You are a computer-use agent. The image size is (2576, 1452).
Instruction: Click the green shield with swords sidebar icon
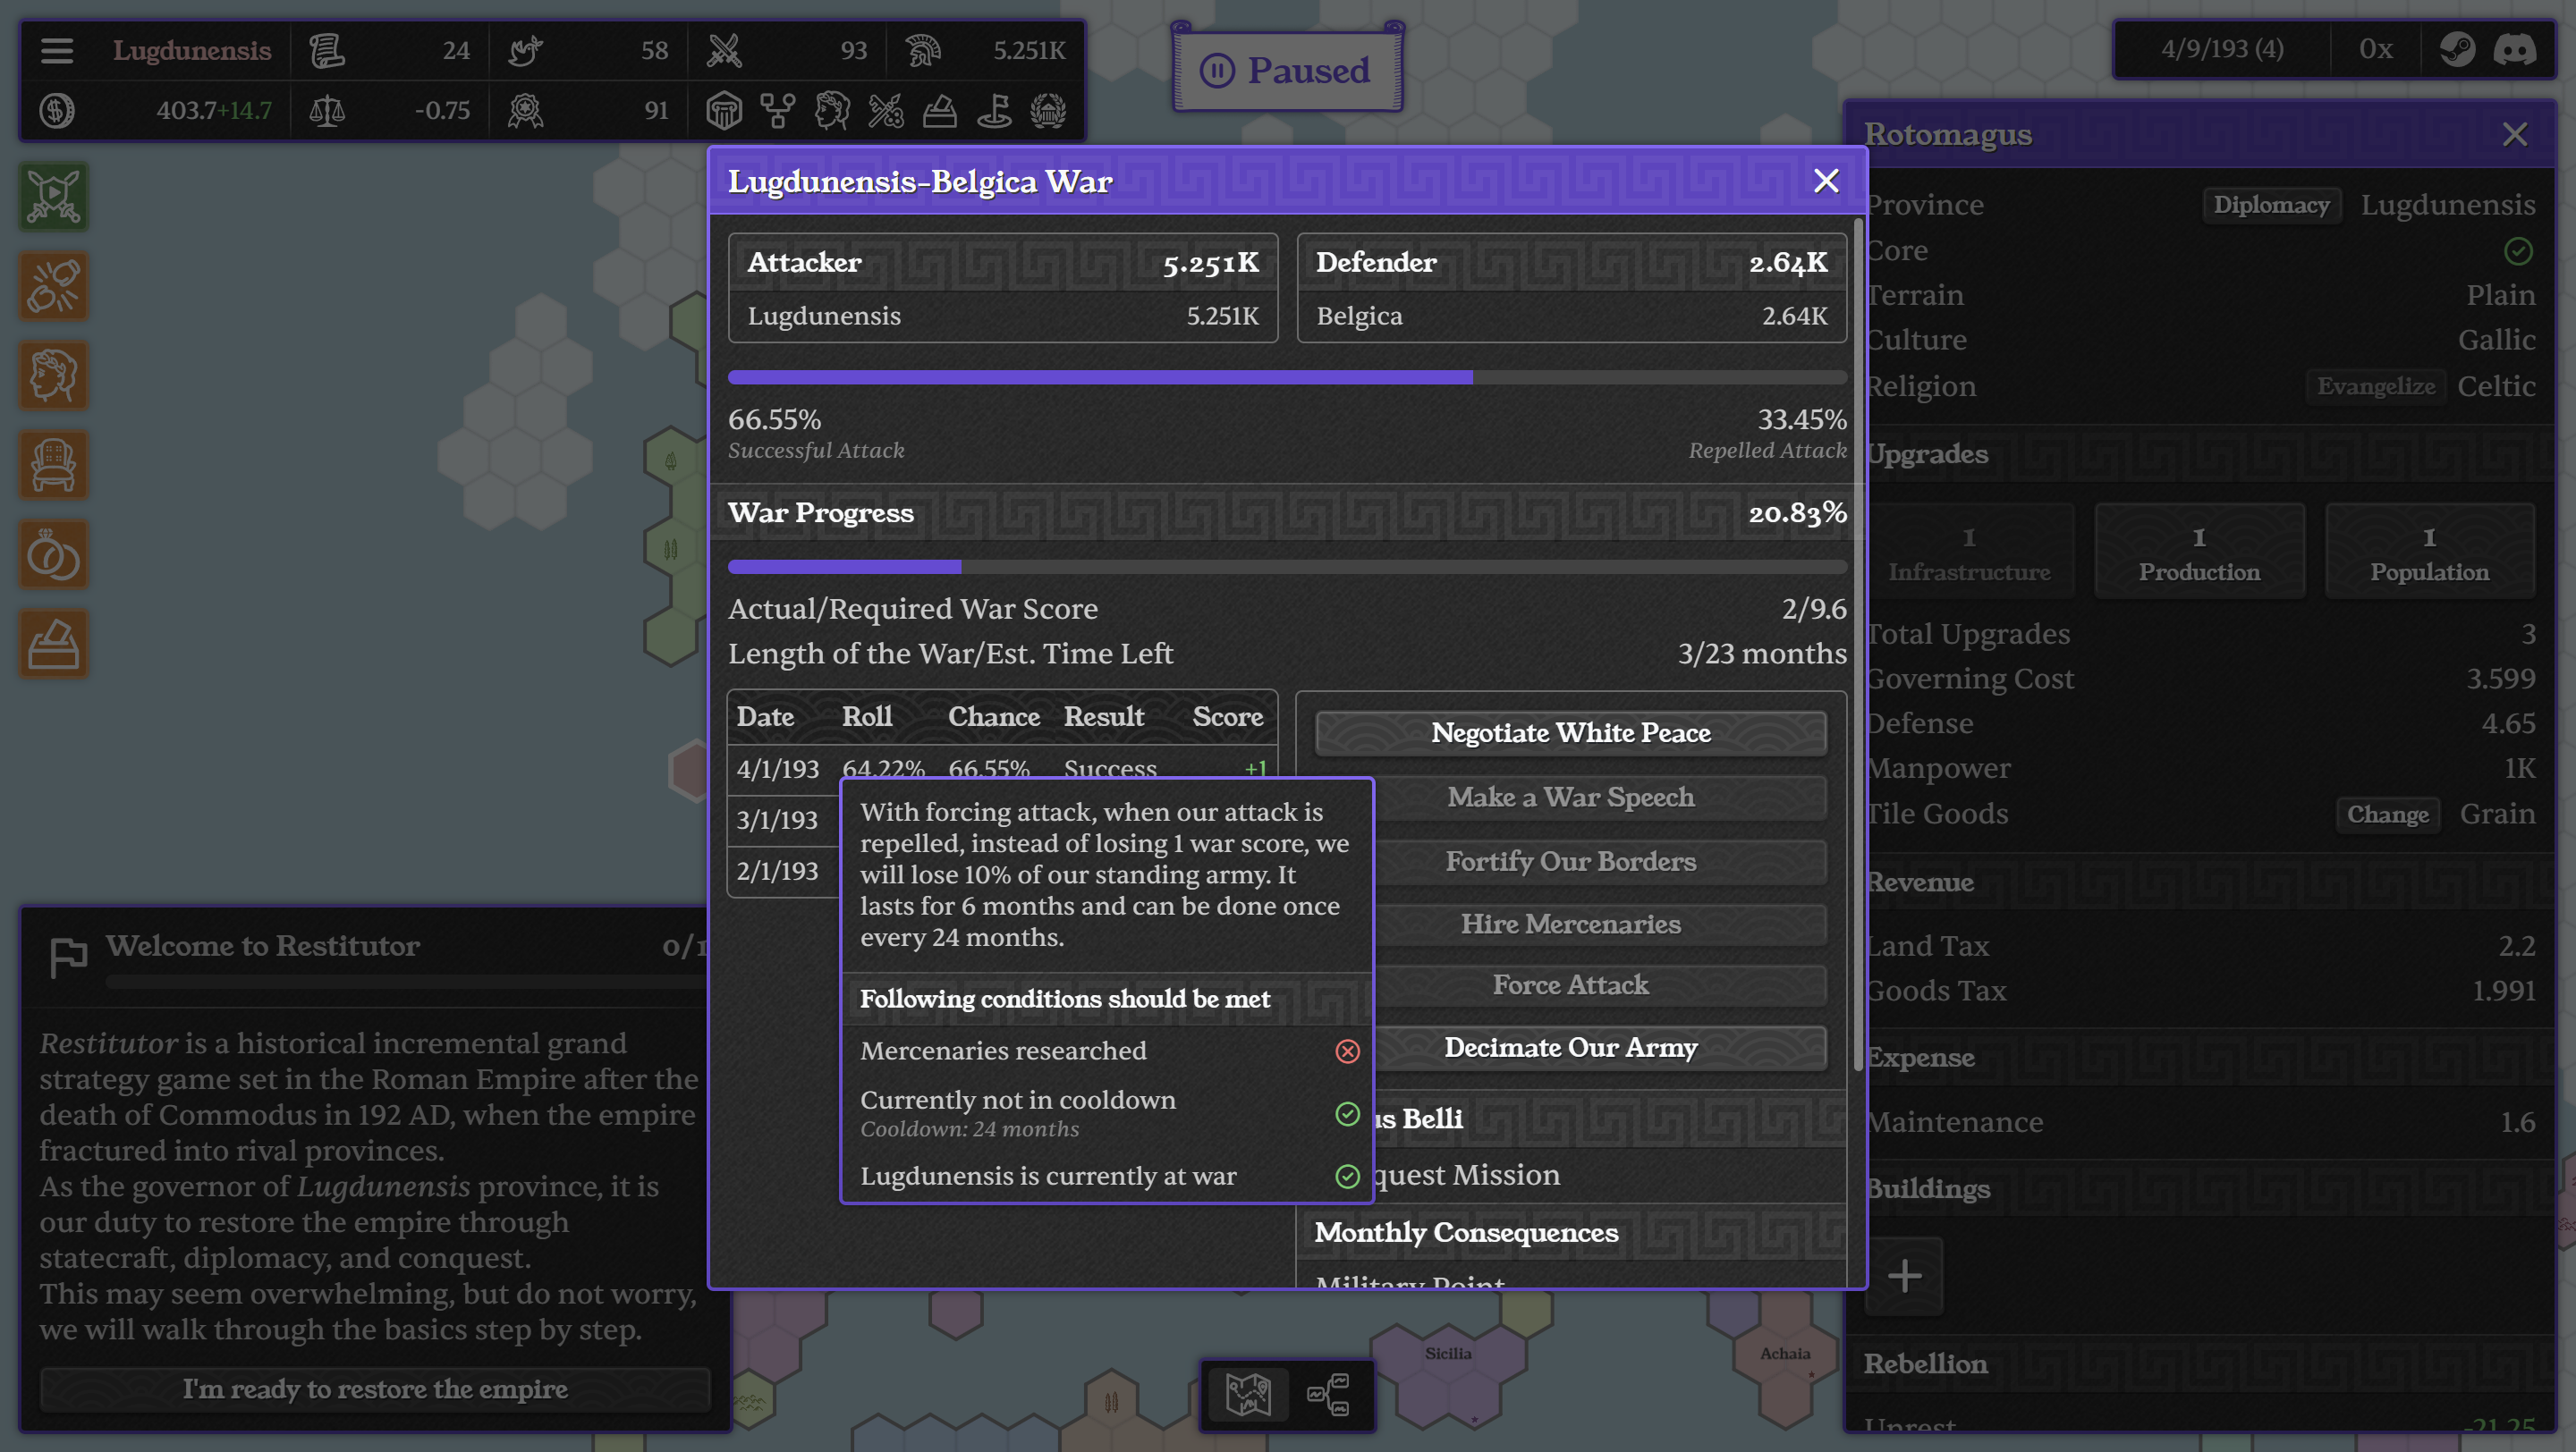pyautogui.click(x=54, y=197)
